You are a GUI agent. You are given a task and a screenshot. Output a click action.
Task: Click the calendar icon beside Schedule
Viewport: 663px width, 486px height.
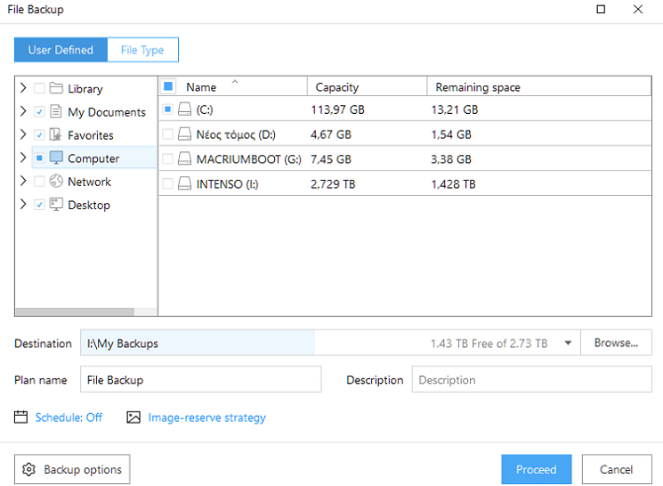21,417
